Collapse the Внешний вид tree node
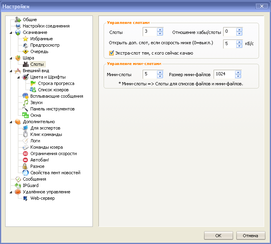This screenshot has width=271, height=244. 11,71
